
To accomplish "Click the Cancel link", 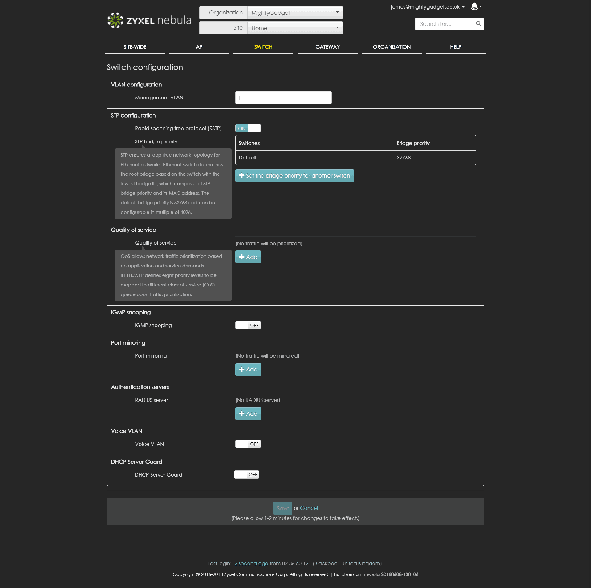I will [x=309, y=508].
